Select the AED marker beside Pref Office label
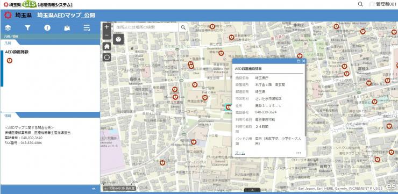The image size is (398, 194). coord(205,98)
